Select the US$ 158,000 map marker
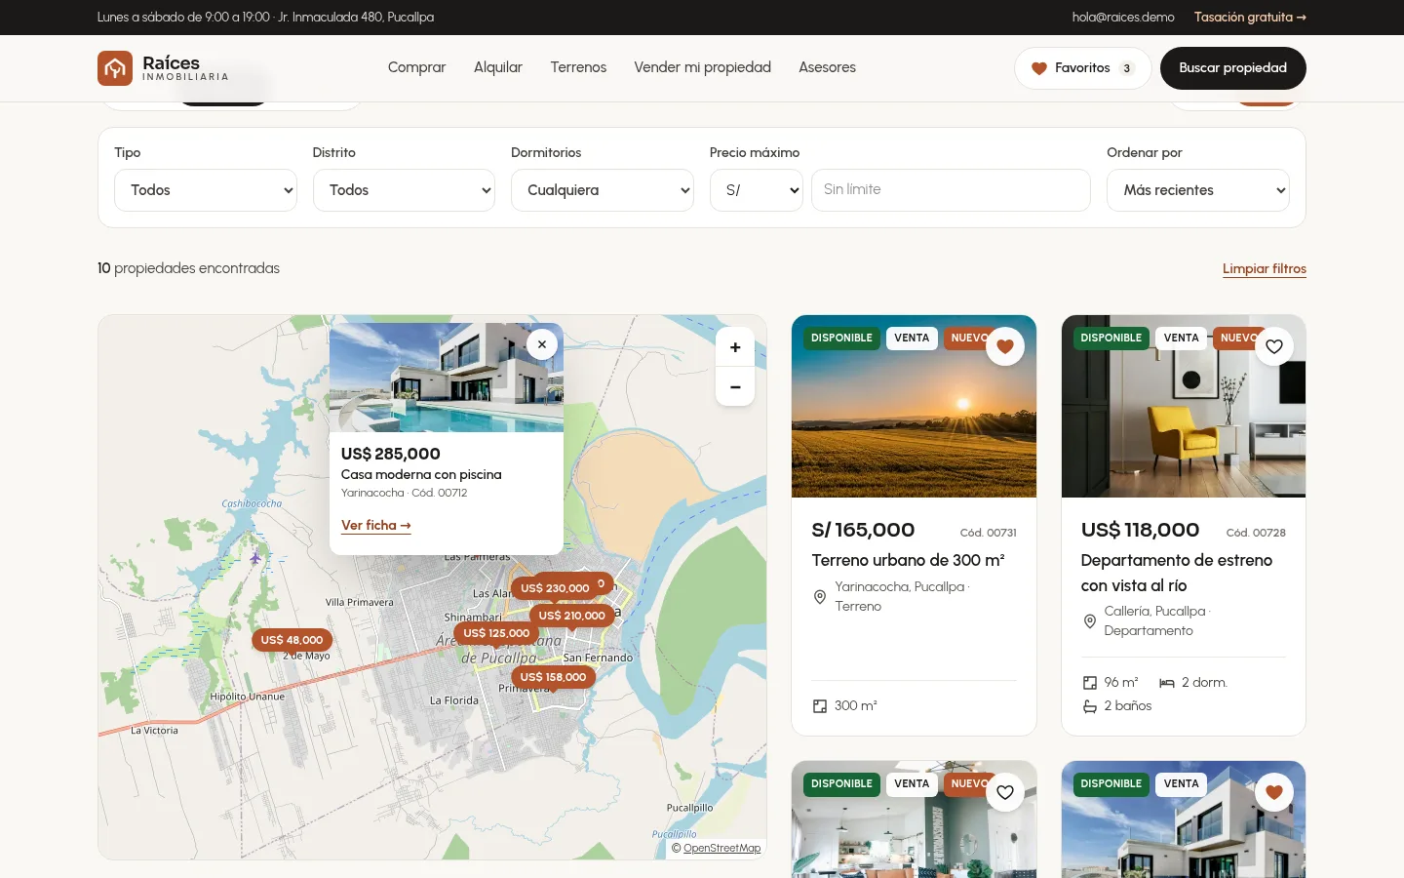Viewport: 1404px width, 878px height. (x=553, y=677)
